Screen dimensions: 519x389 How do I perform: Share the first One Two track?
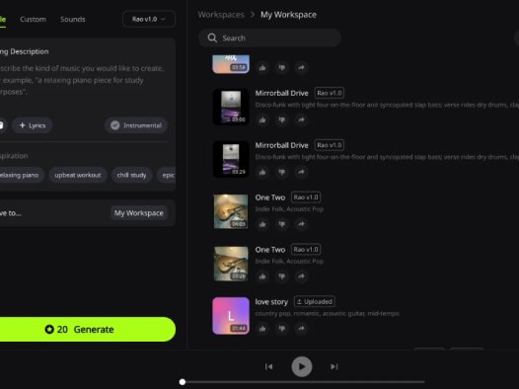(301, 224)
